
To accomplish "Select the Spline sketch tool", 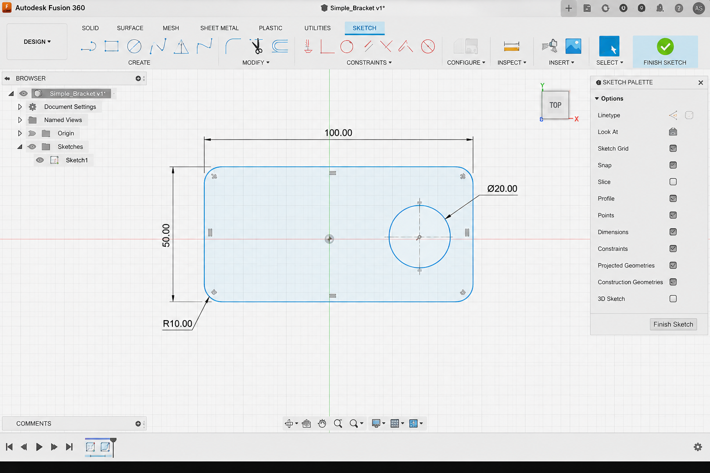I will click(204, 46).
